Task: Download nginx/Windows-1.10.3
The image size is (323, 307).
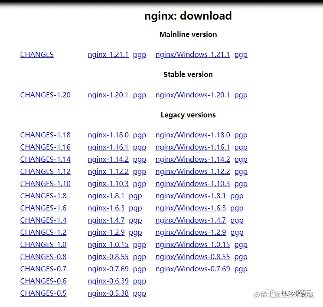Action: pos(192,184)
